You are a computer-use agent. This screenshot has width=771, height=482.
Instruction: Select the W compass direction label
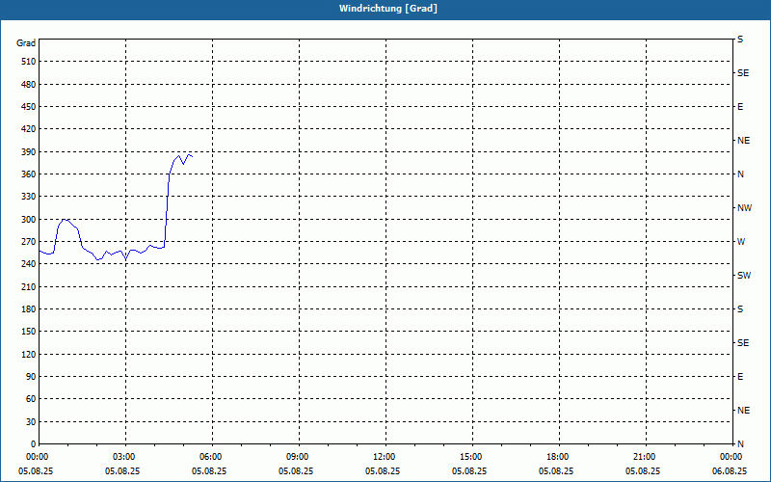[741, 242]
